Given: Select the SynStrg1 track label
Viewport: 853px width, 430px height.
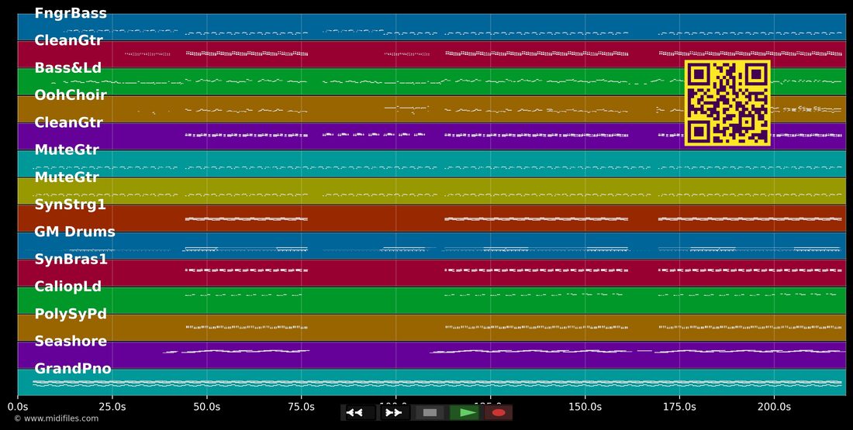Looking at the screenshot, I should 70,205.
